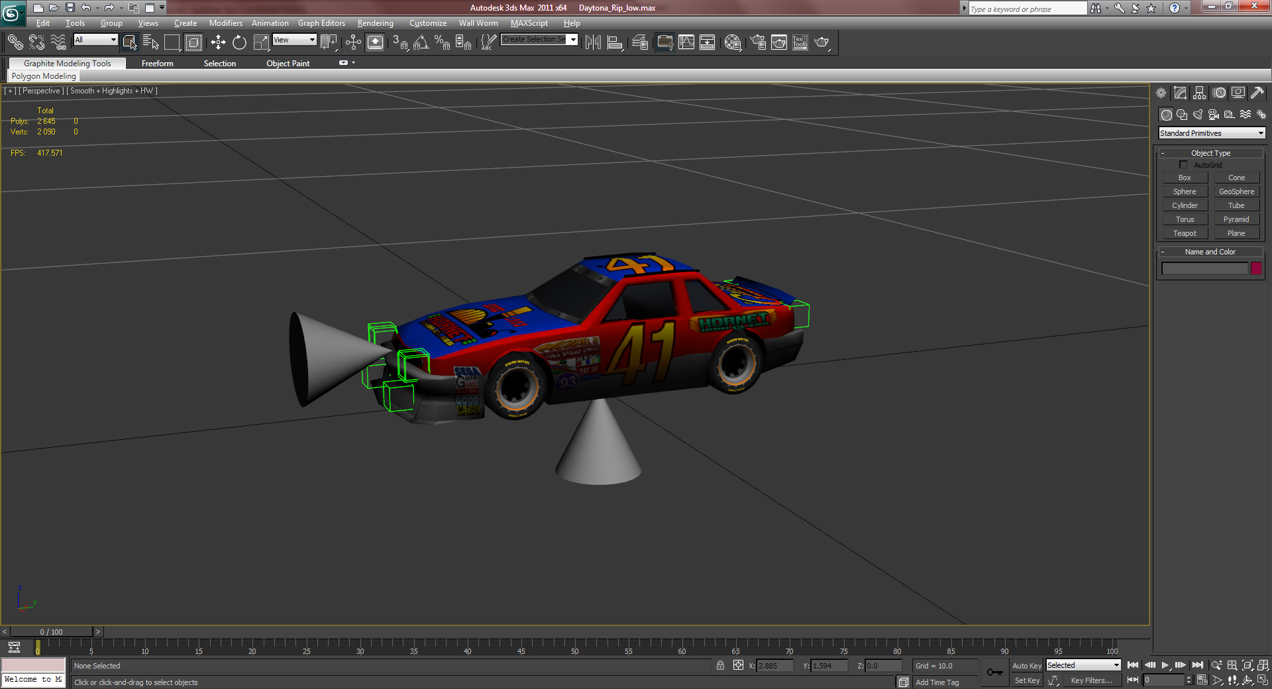The width and height of the screenshot is (1272, 689).
Task: Toggle Select and Manipulate mode
Action: click(353, 42)
